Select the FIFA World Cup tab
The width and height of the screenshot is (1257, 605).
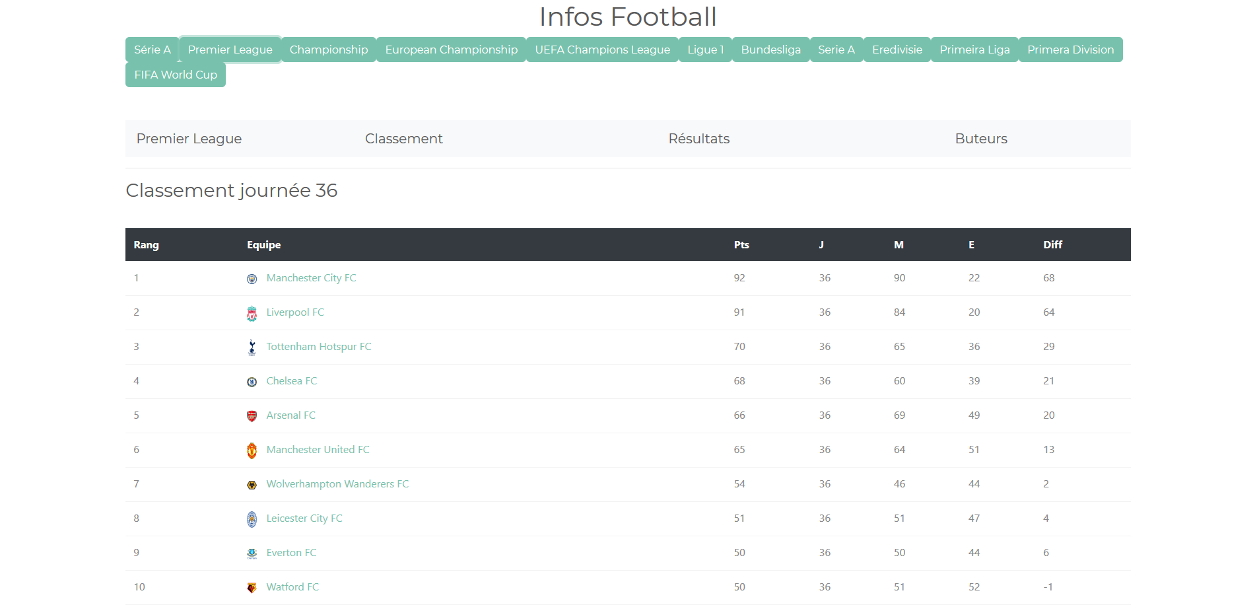point(175,75)
